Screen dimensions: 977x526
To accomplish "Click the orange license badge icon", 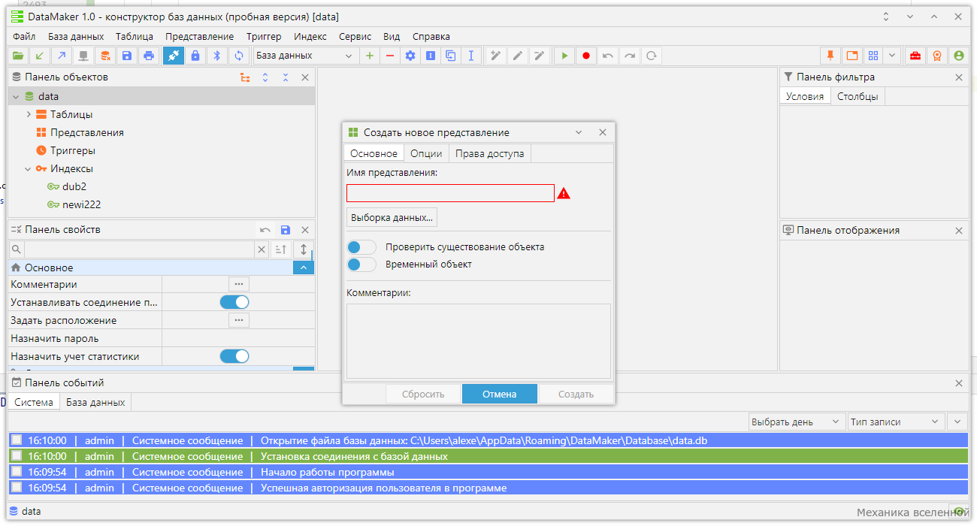I will 936,56.
